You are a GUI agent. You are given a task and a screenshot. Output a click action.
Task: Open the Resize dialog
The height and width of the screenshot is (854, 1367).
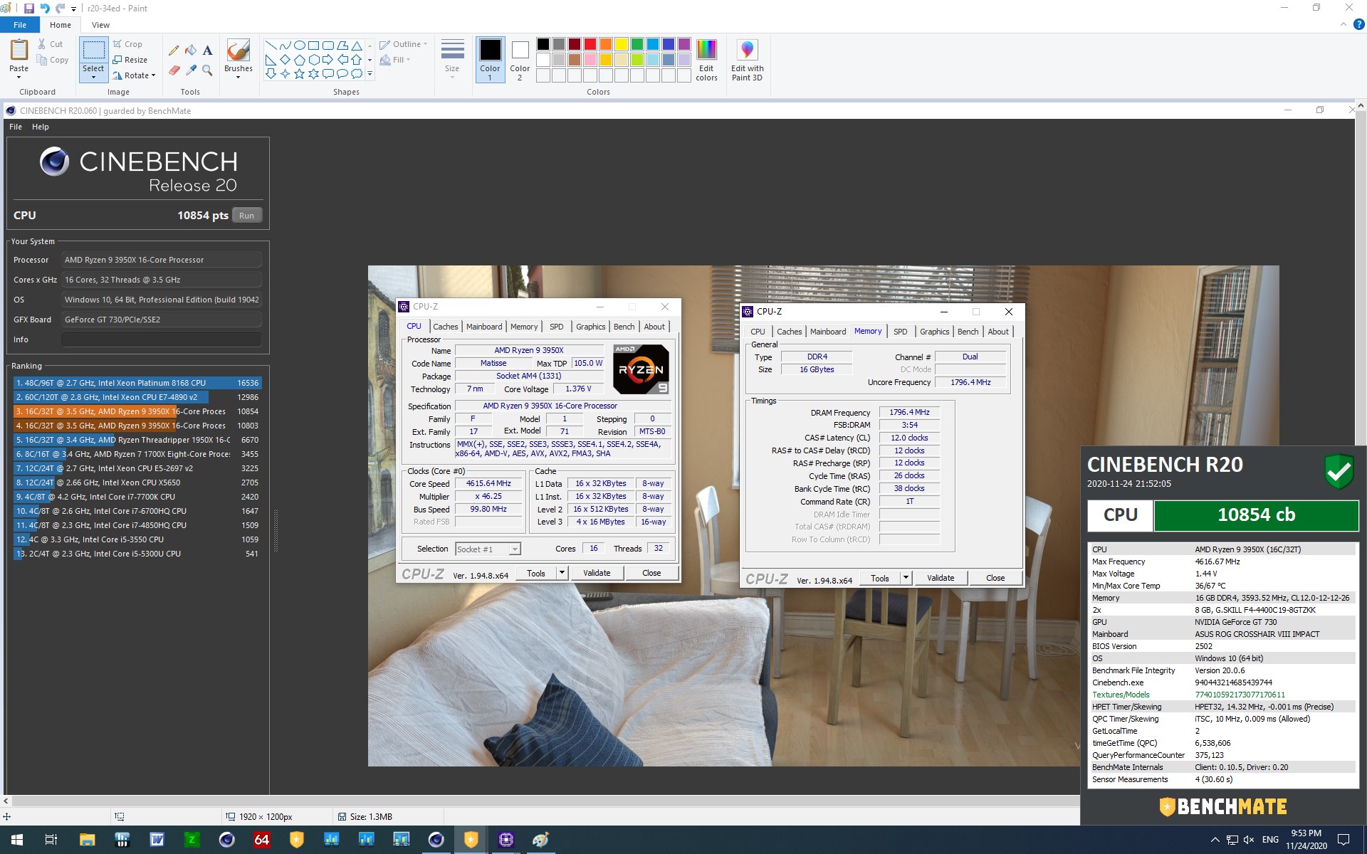(130, 60)
